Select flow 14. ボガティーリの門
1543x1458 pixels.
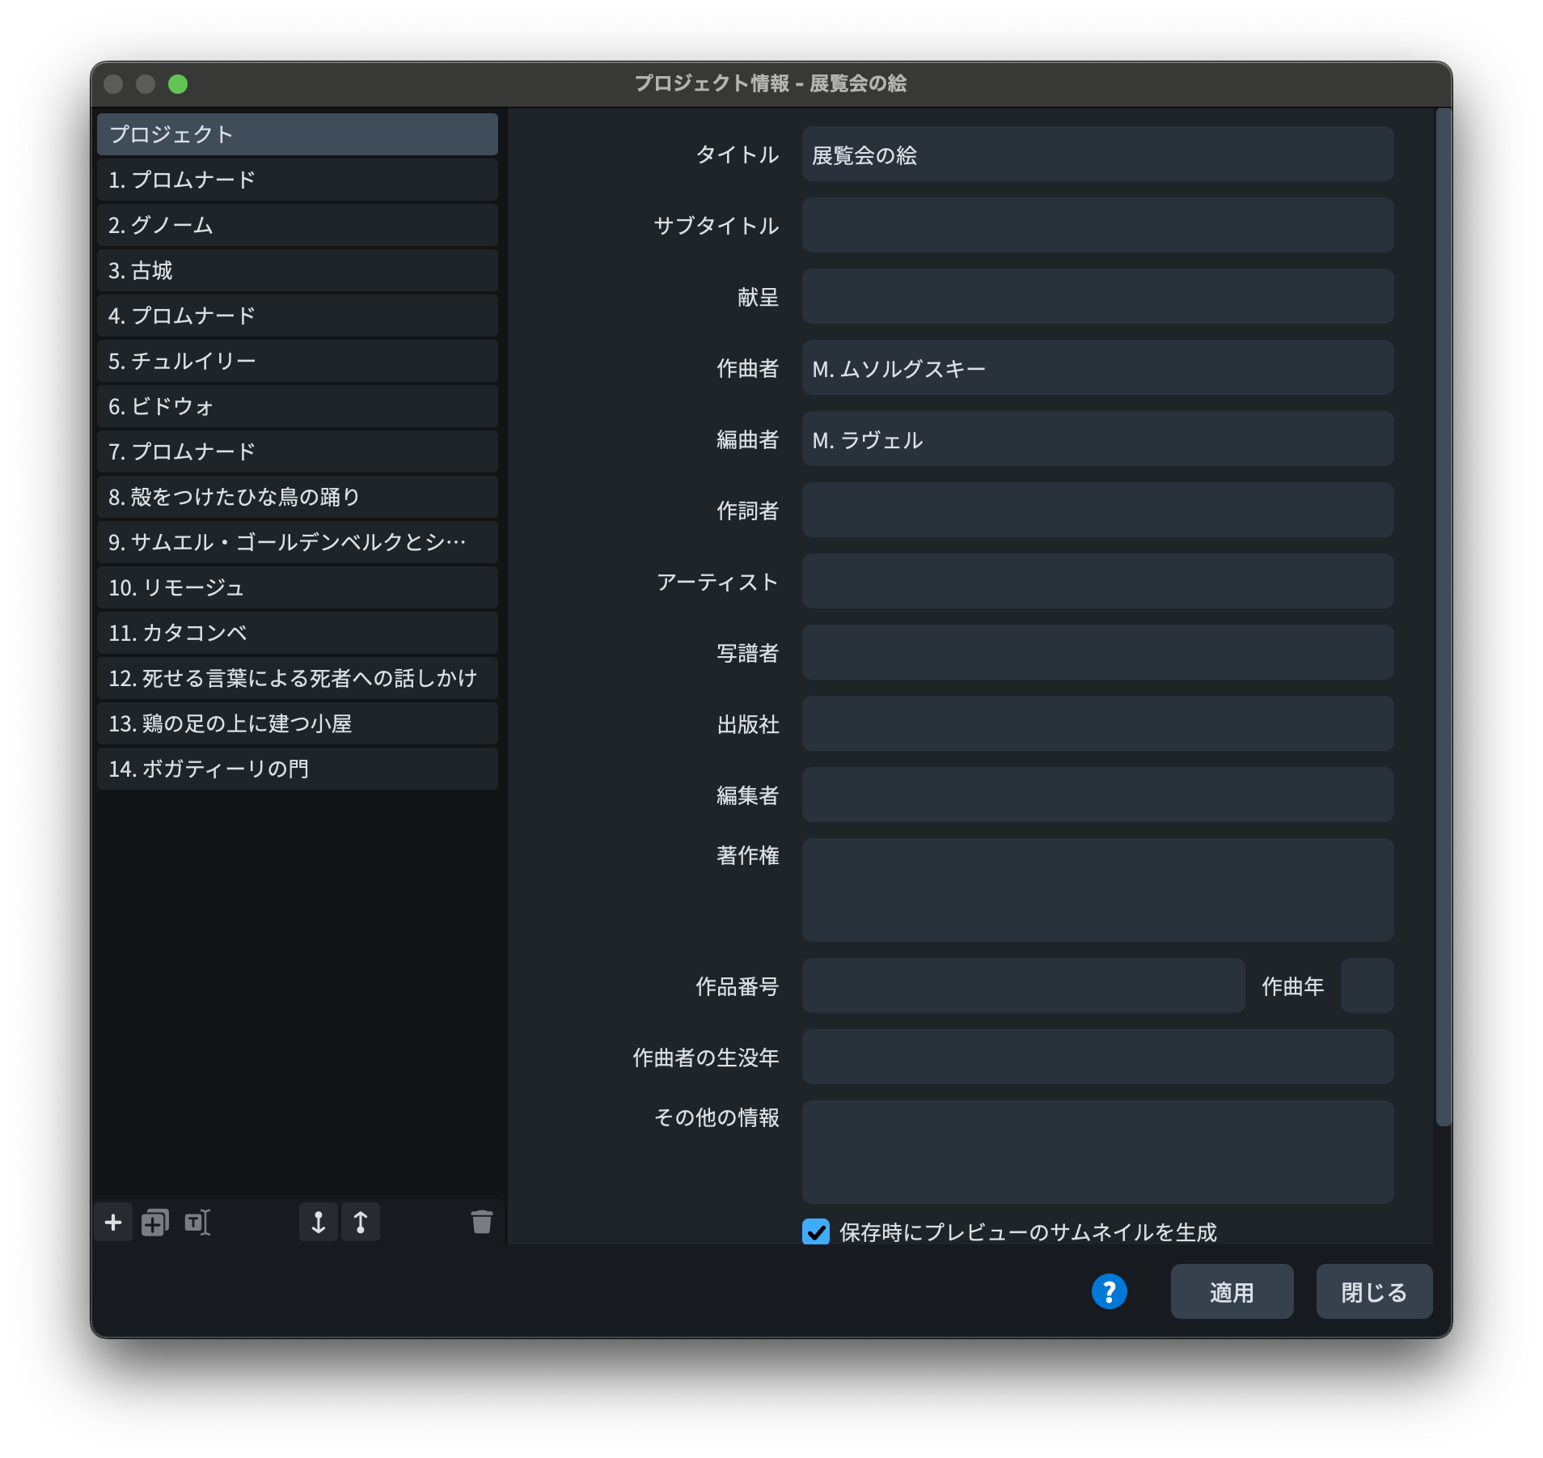(x=297, y=769)
